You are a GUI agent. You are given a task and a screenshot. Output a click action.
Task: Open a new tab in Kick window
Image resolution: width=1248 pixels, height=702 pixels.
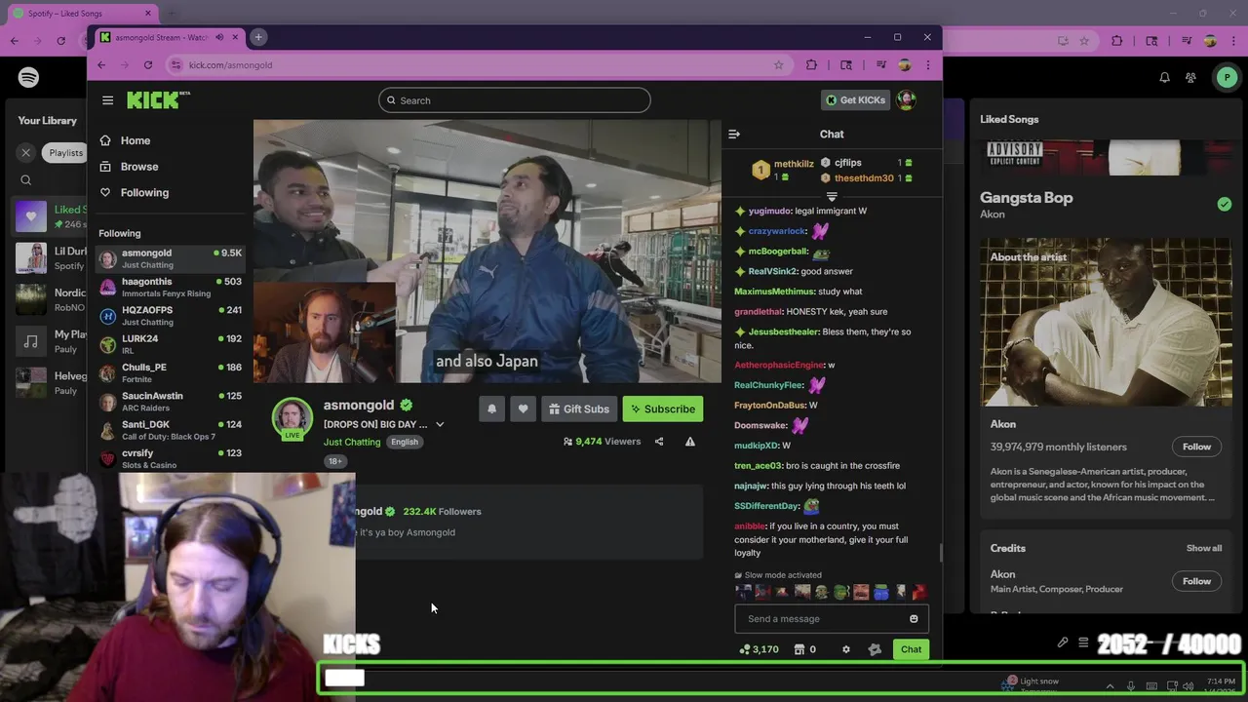pyautogui.click(x=258, y=37)
